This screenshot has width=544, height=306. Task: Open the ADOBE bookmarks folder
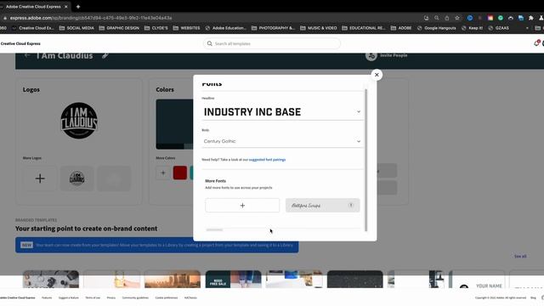[401, 28]
